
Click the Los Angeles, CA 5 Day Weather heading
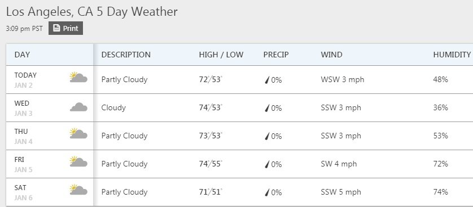tap(91, 12)
